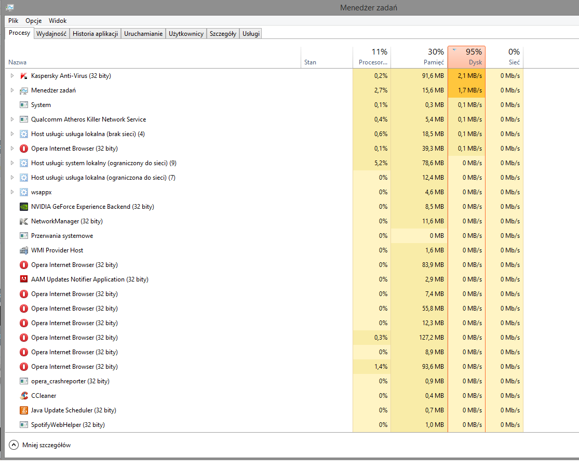Click the NVIDIA GeForce Experience Backend icon
Image resolution: width=579 pixels, height=469 pixels.
click(24, 207)
